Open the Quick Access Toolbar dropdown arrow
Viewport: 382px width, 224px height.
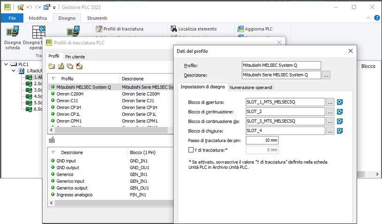tap(54, 7)
